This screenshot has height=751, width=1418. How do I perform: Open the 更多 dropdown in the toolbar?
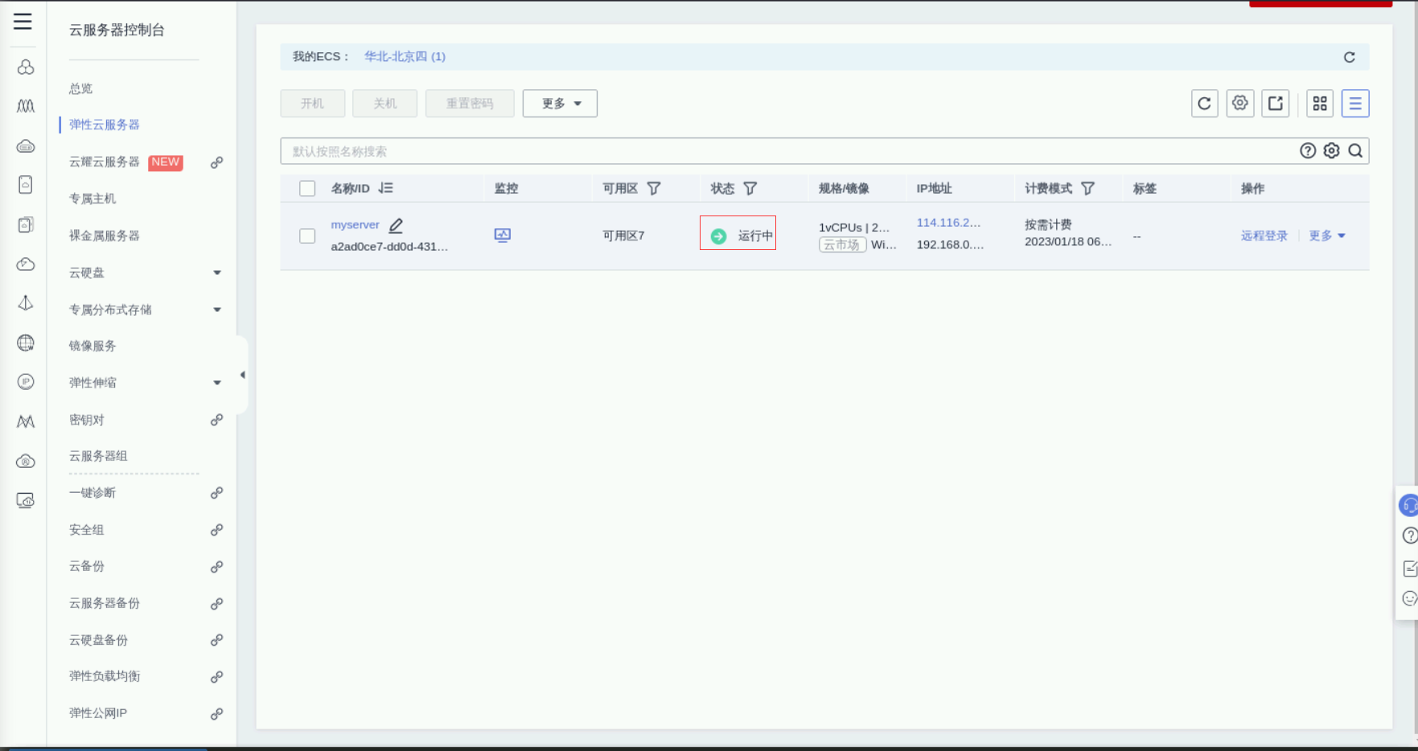(x=560, y=104)
